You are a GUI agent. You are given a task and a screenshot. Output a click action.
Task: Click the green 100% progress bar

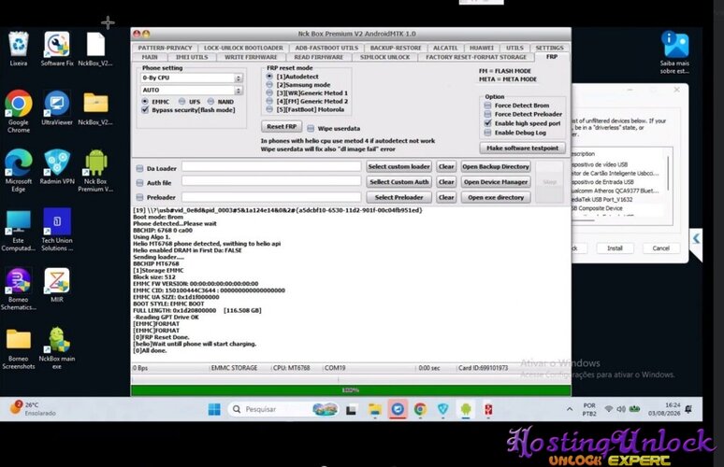(x=351, y=390)
